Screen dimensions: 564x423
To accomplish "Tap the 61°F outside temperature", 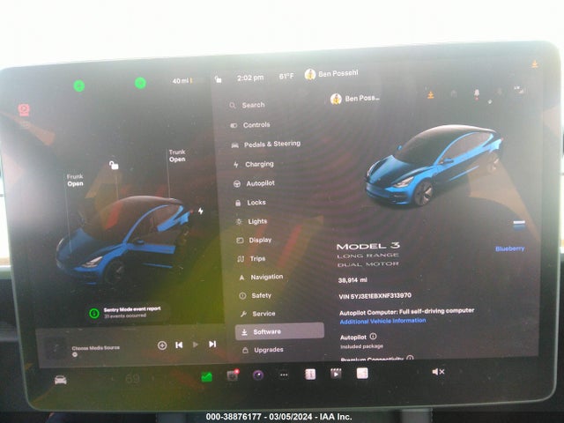I will click(286, 77).
